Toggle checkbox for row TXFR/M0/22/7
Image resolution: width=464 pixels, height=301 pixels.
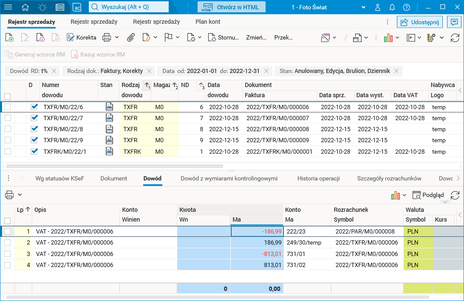point(8,118)
